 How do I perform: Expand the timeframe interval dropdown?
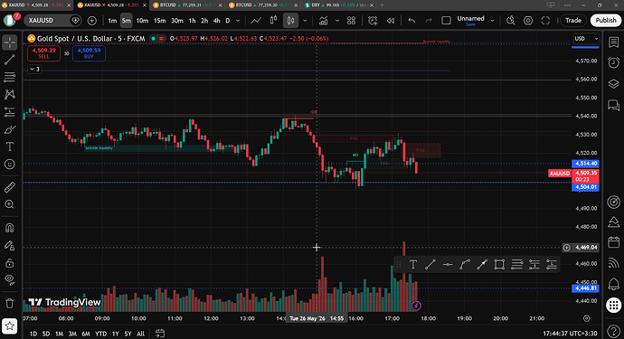238,21
